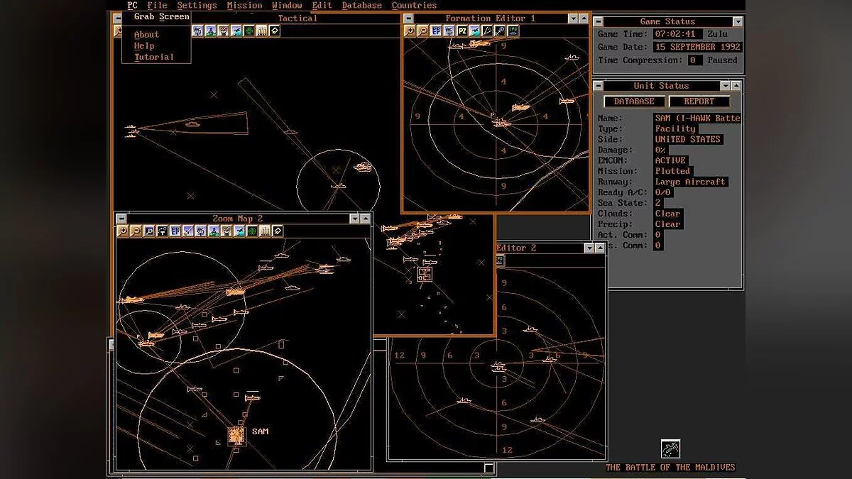Click arrow diamond icon in Tactical window toolbar

click(275, 31)
